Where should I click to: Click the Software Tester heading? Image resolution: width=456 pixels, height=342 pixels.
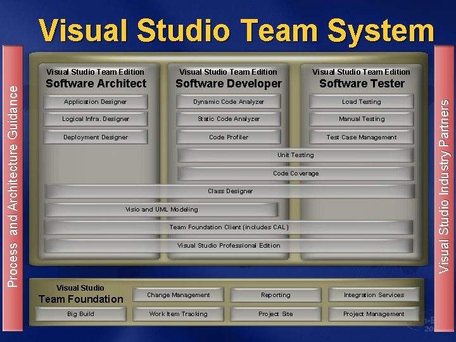[362, 84]
